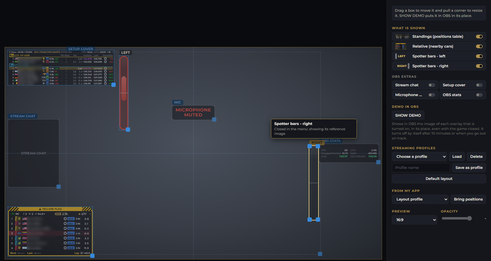Screen dimensions: 491x261
Task: Enable the Microphone OBS extra toggle
Action: pyautogui.click(x=432, y=95)
